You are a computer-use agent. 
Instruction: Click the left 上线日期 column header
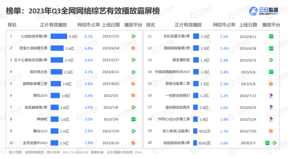(x=111, y=25)
